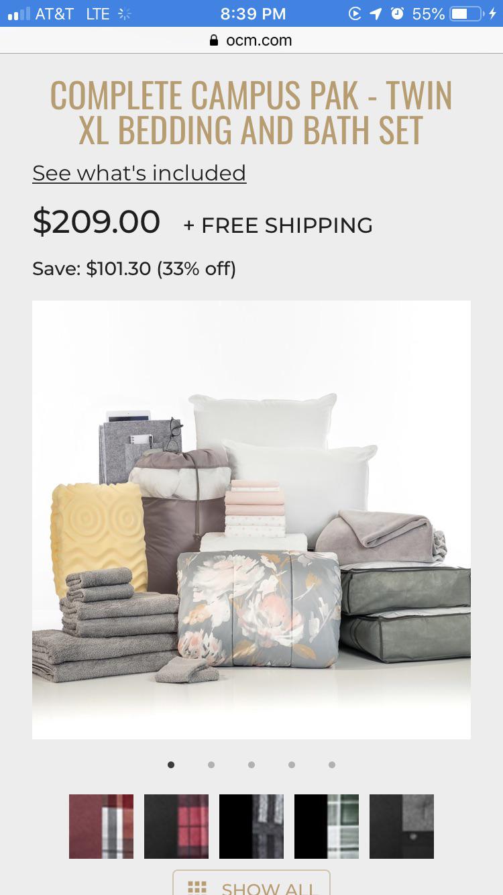Expand patterns with Show All button
This screenshot has width=503, height=895.
click(251, 883)
